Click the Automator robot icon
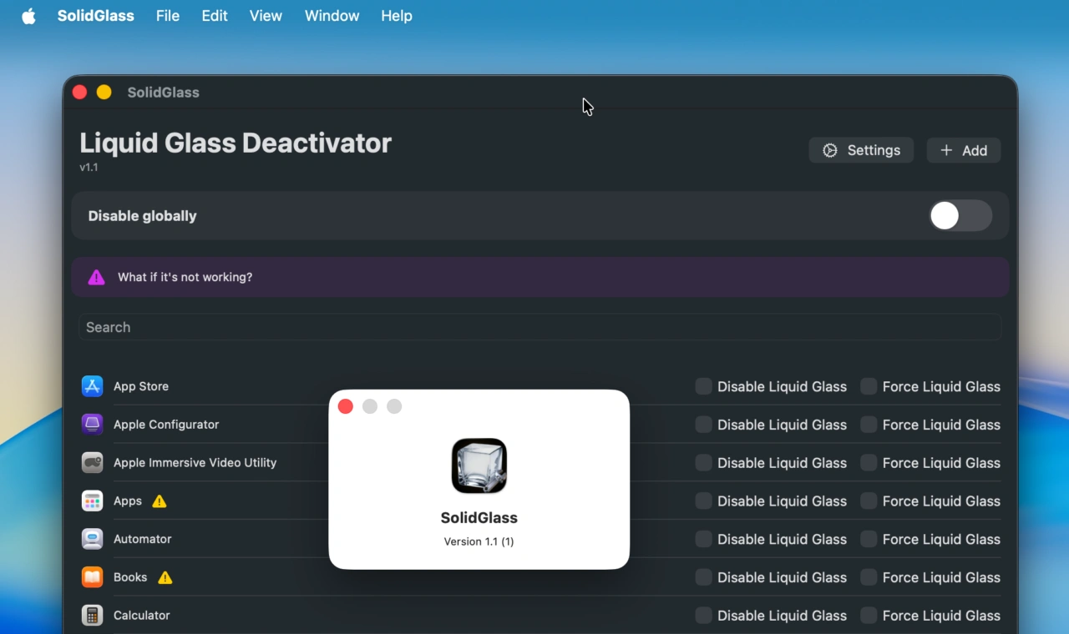The height and width of the screenshot is (634, 1069). click(x=92, y=539)
